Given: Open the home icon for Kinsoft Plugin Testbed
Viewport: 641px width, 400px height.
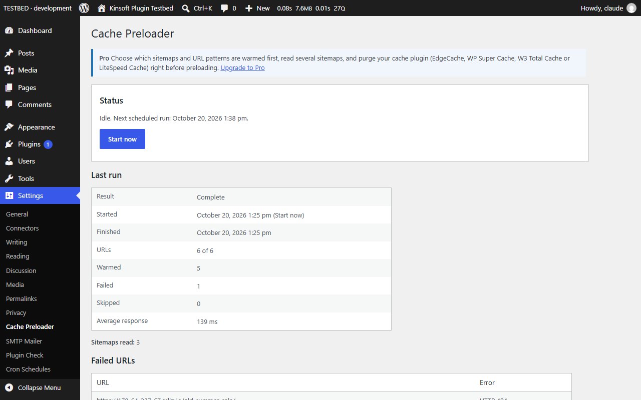Looking at the screenshot, I should (x=102, y=8).
